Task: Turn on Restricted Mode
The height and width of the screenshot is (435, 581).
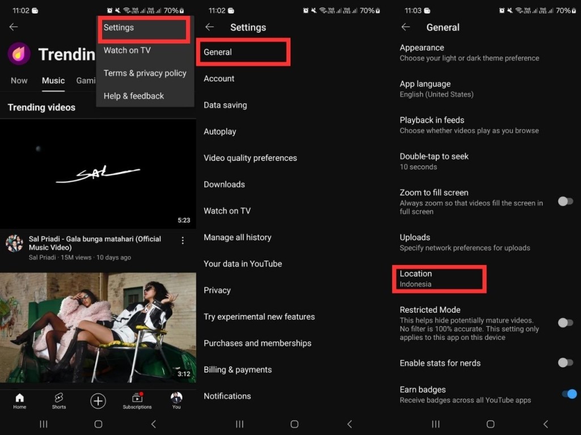Action: (x=566, y=323)
